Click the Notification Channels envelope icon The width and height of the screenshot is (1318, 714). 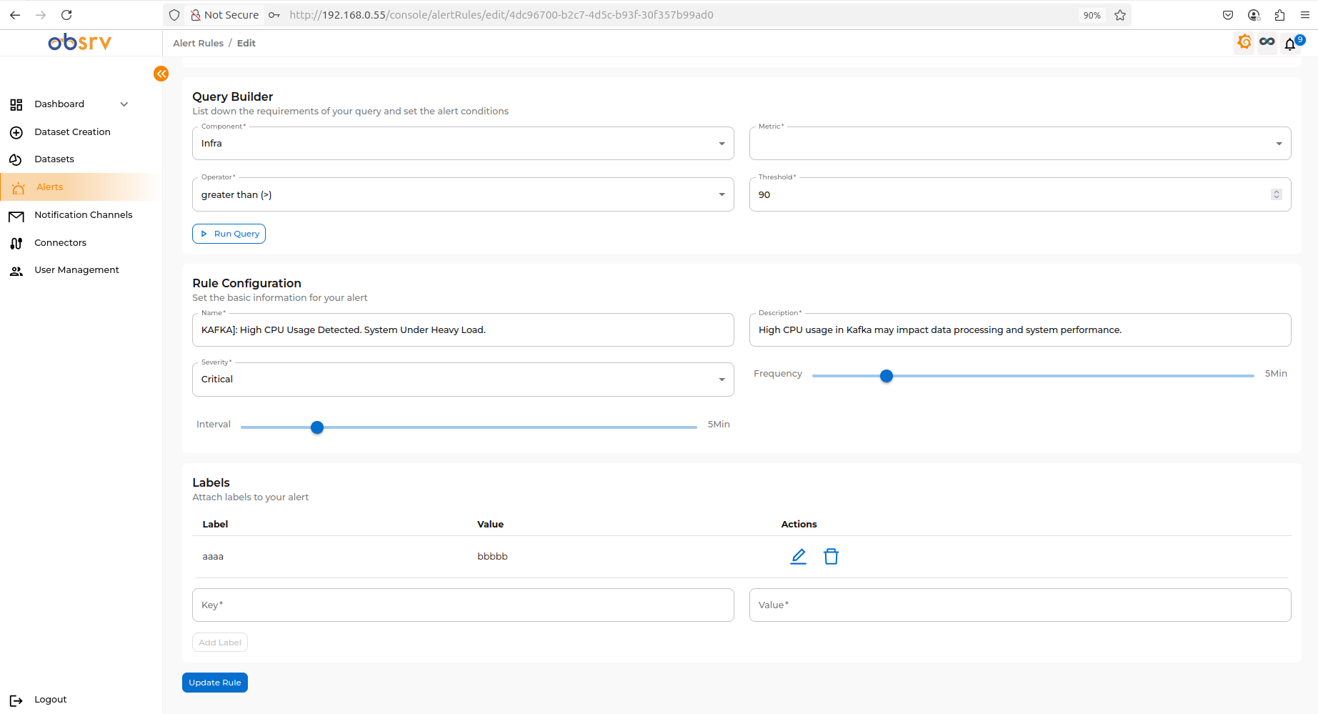(x=16, y=217)
